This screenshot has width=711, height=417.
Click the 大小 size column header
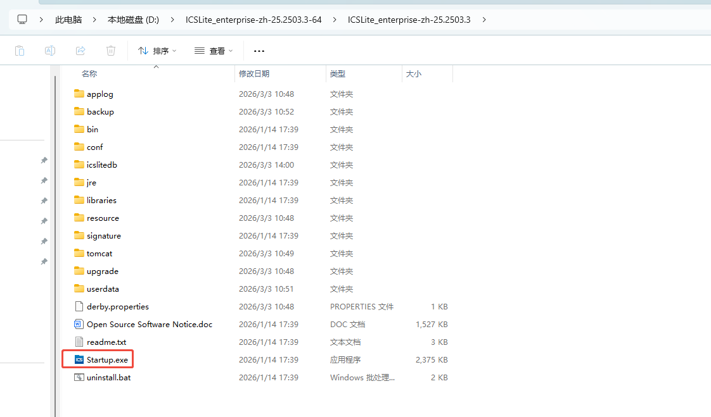(413, 74)
